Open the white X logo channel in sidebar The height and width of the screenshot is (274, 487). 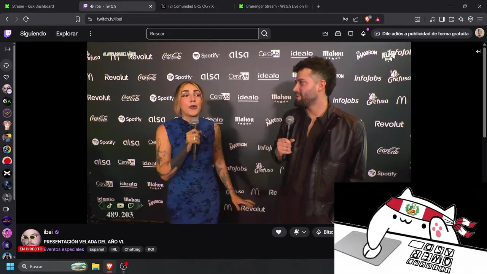[x=7, y=174]
